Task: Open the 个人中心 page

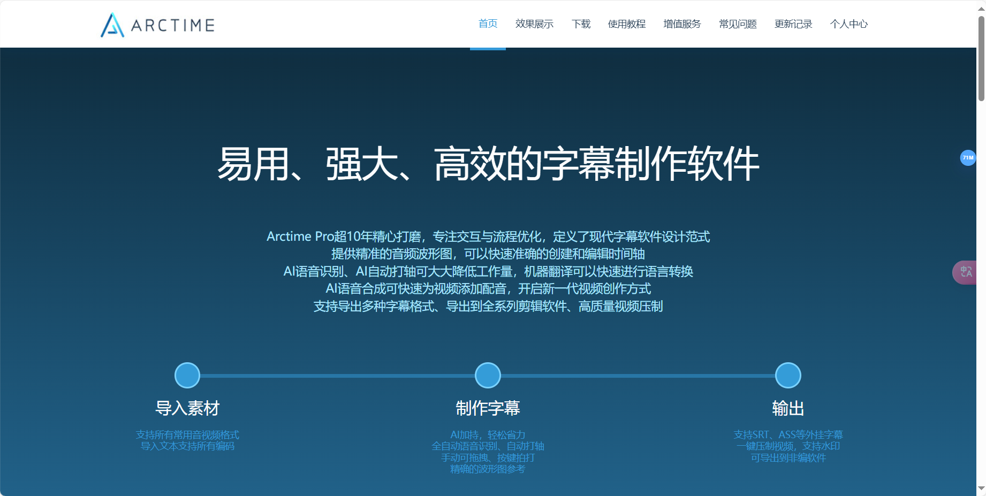Action: coord(849,24)
